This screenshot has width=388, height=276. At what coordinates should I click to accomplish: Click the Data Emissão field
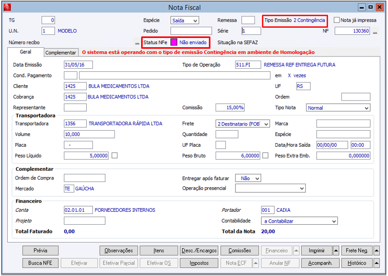coord(78,65)
